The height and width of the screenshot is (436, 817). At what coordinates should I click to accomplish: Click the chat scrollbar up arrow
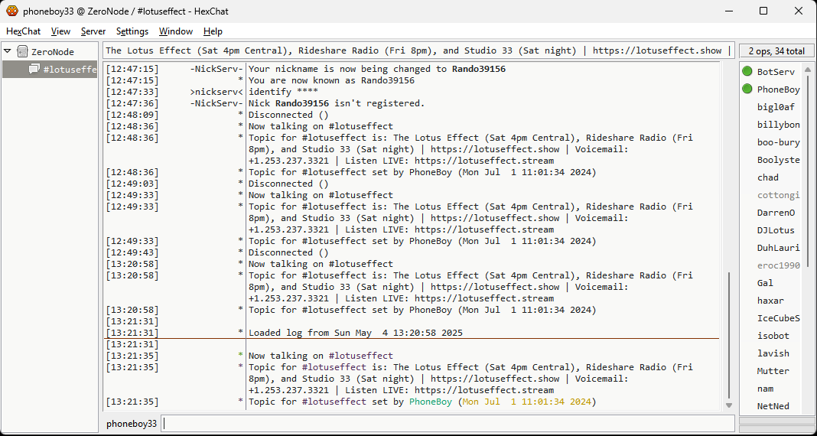728,68
